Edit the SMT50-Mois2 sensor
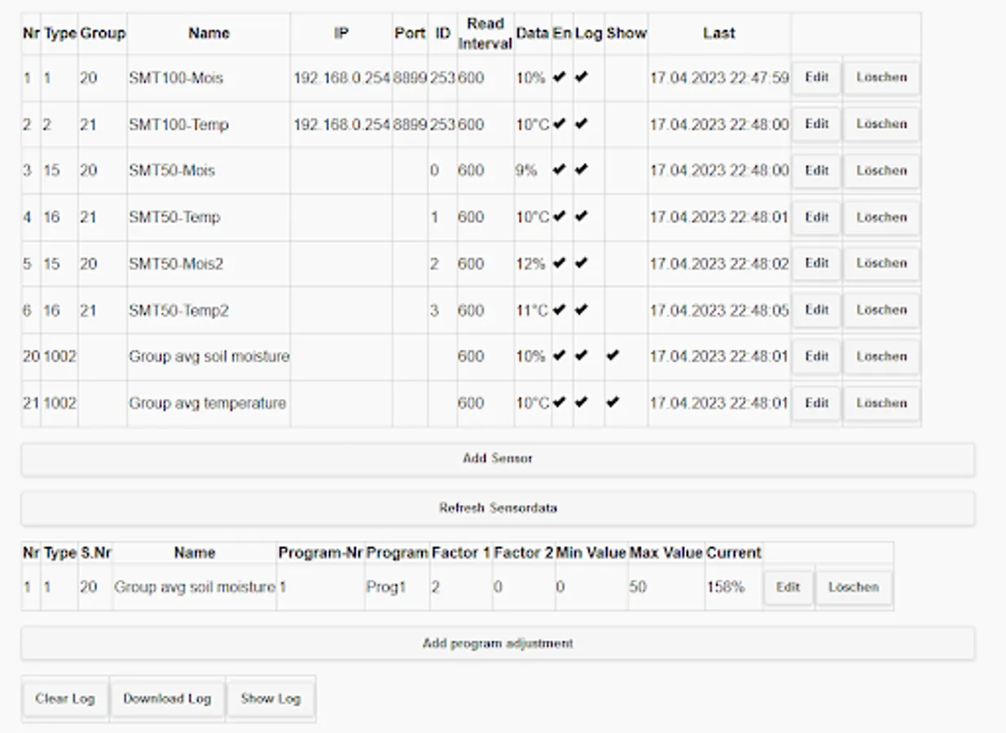The width and height of the screenshot is (1006, 733). [816, 264]
